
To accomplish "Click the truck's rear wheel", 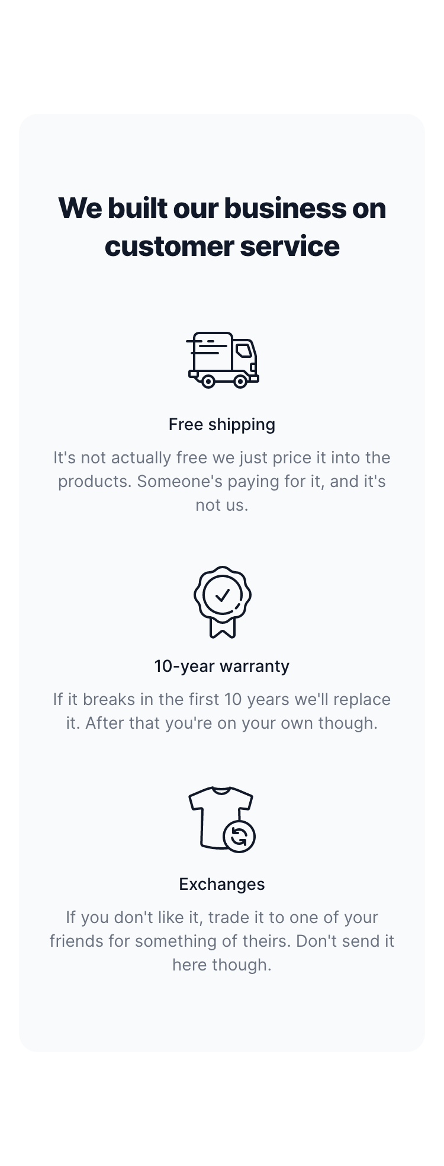I will 208,382.
